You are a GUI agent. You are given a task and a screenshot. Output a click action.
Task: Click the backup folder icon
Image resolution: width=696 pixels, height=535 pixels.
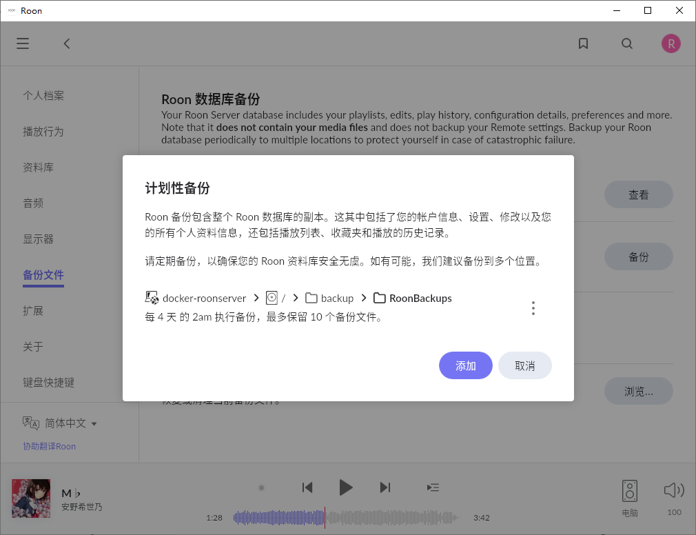pos(311,298)
